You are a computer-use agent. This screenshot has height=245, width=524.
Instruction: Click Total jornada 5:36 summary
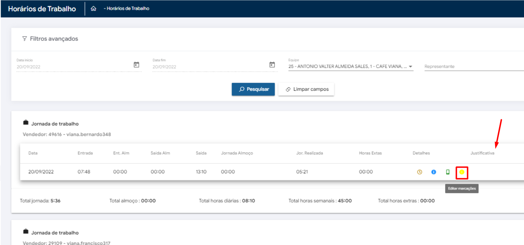point(40,201)
